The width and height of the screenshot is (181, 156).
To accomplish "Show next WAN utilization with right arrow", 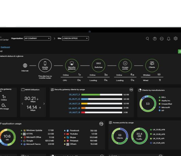I will [44, 104].
